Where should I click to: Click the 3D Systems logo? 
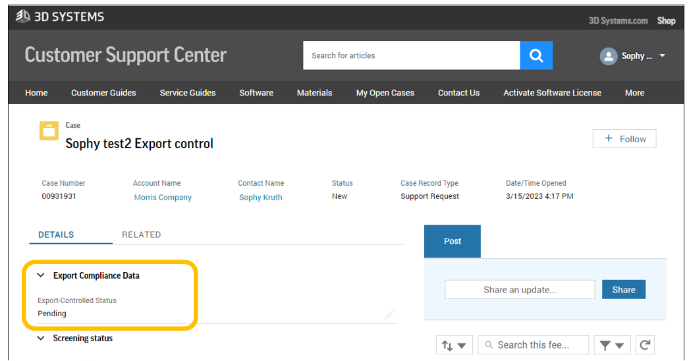(x=60, y=17)
